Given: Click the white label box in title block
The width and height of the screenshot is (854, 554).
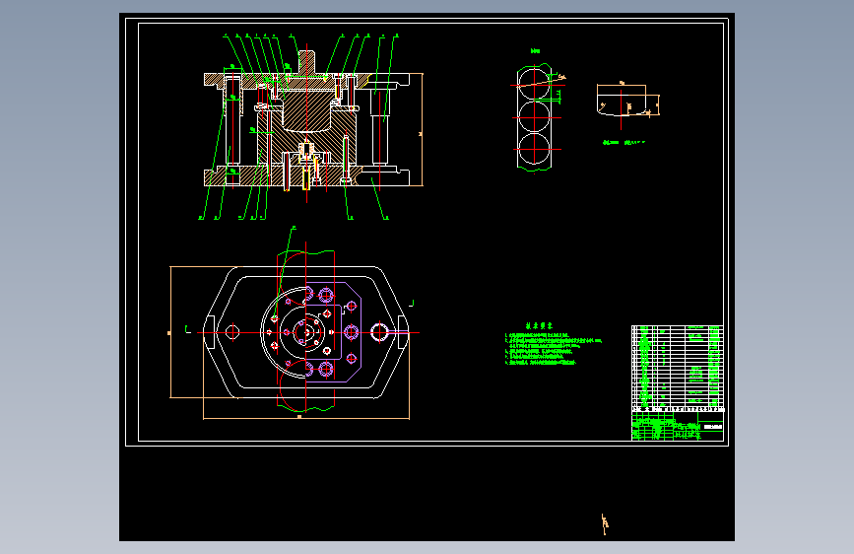Looking at the screenshot, I should click(x=713, y=427).
